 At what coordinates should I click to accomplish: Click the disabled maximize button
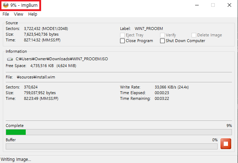point(213,5)
